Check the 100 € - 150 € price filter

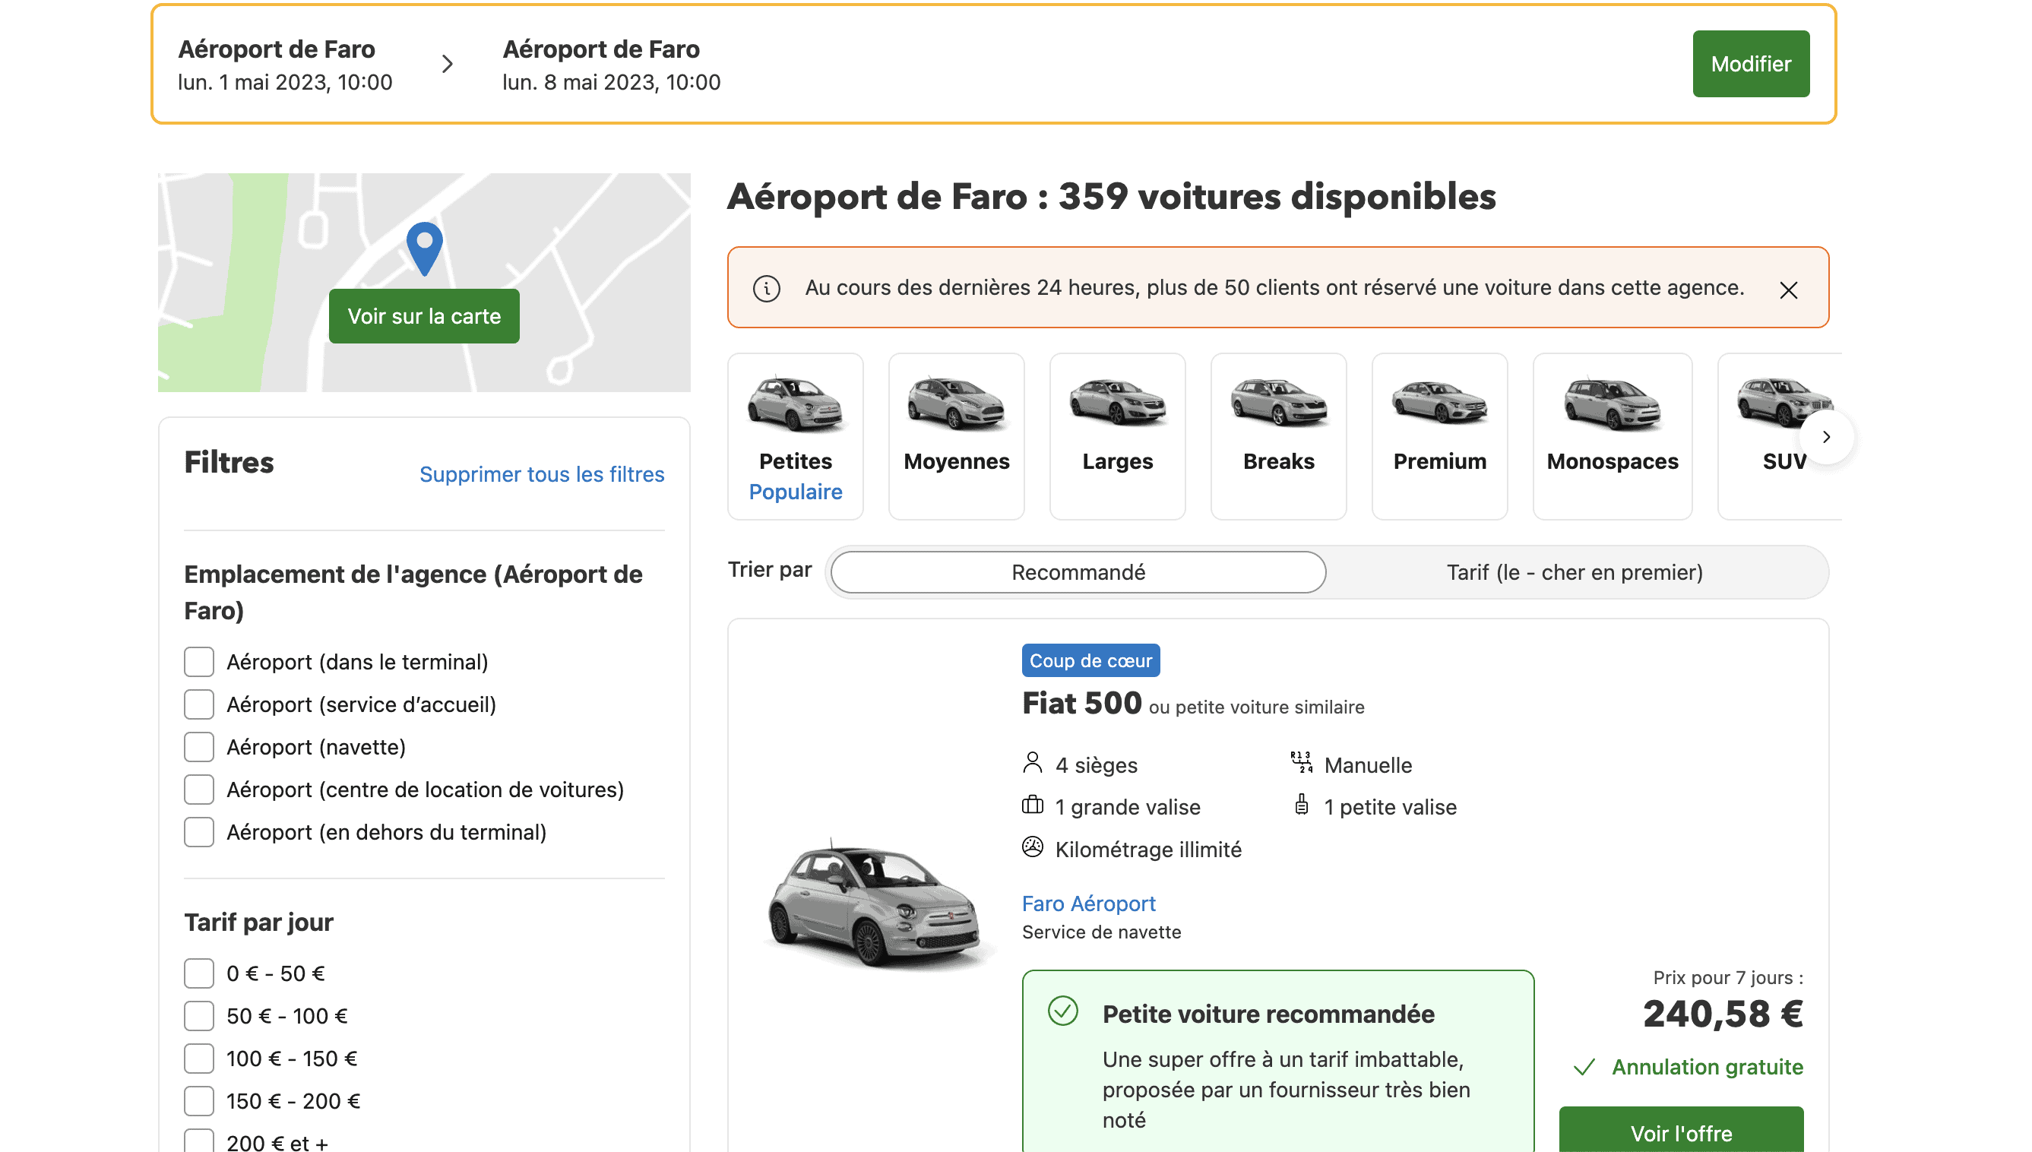(x=198, y=1059)
